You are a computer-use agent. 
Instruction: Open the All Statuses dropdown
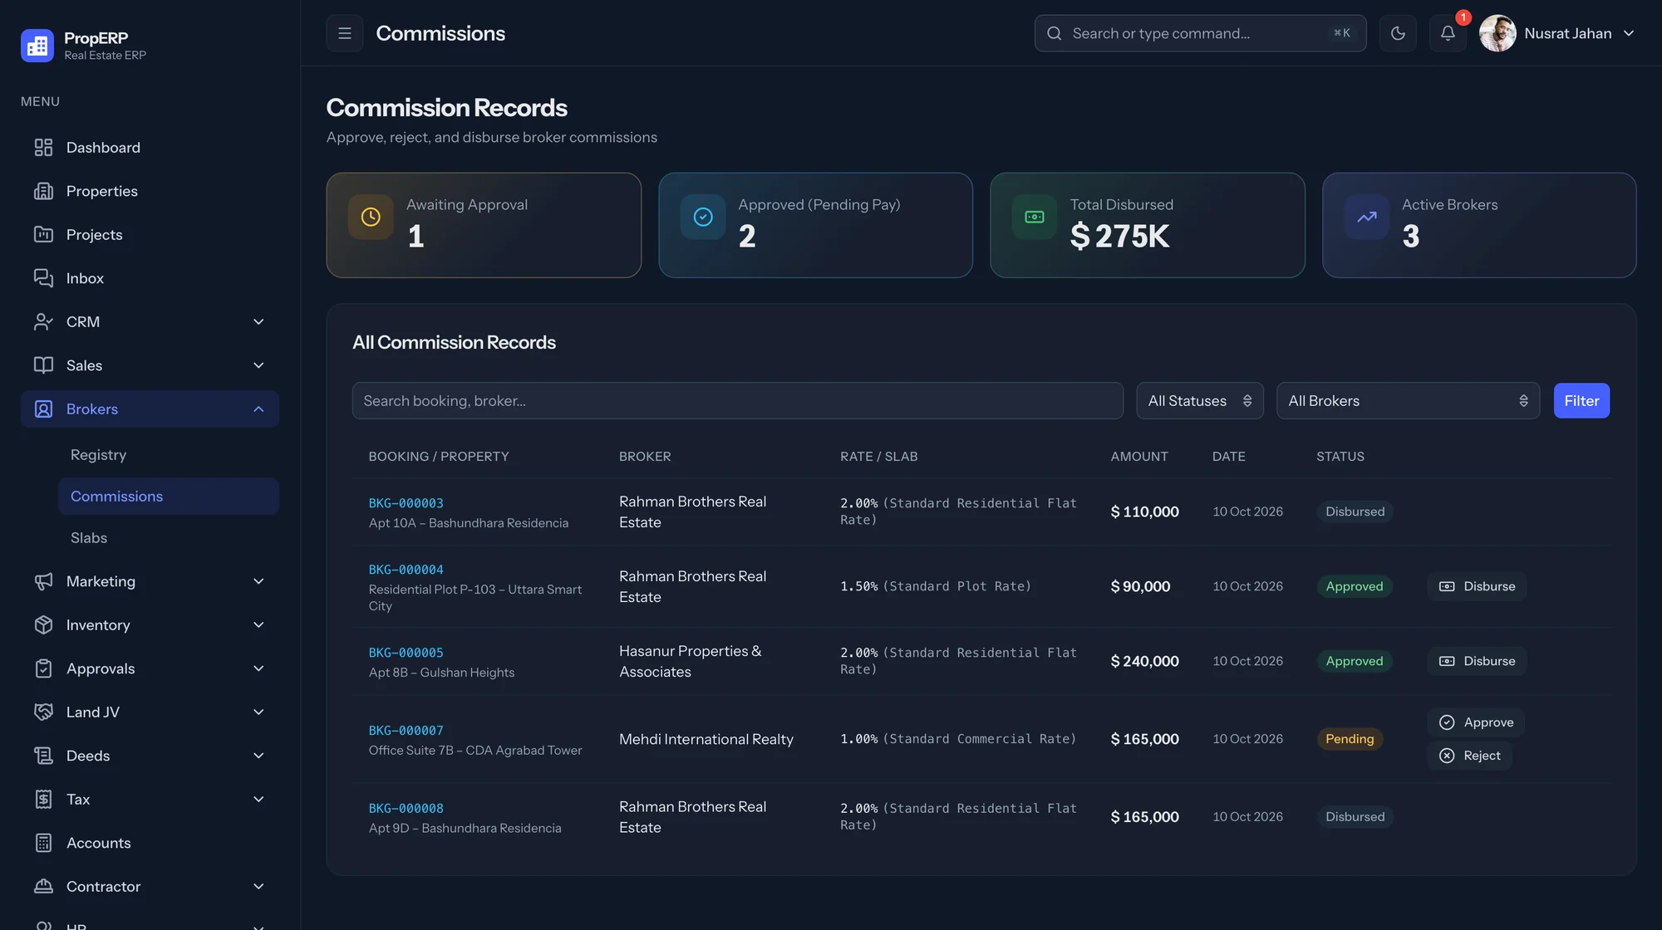click(x=1199, y=401)
